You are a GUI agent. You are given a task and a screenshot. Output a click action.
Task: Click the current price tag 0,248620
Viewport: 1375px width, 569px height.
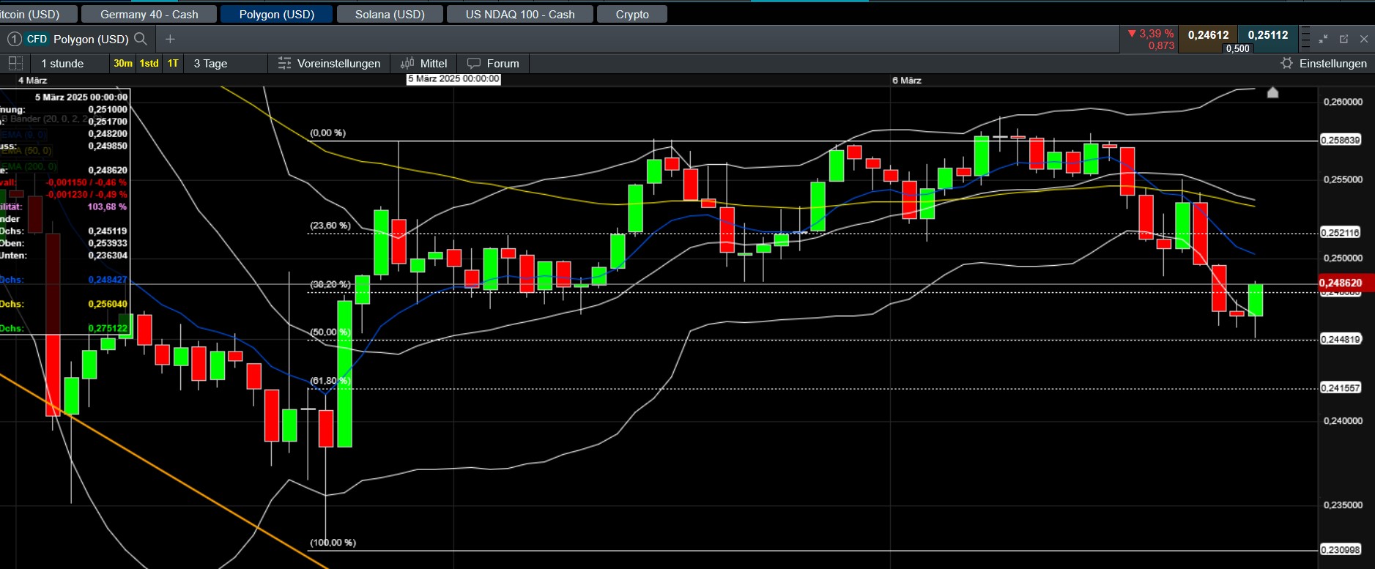(1346, 283)
